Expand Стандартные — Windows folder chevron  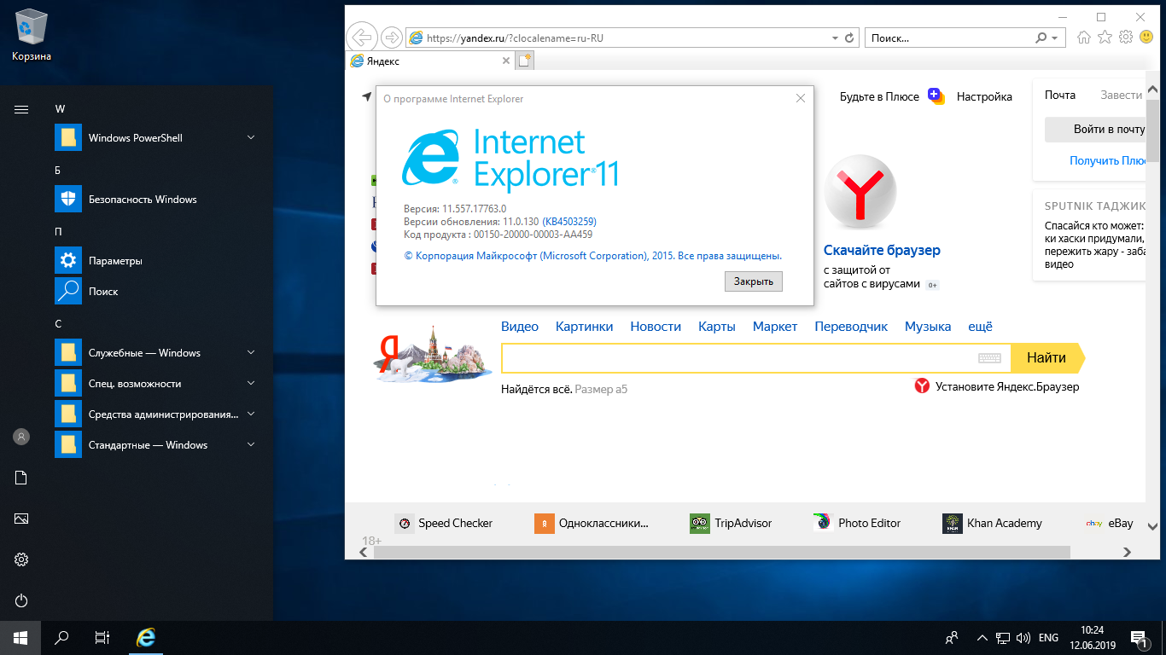251,444
